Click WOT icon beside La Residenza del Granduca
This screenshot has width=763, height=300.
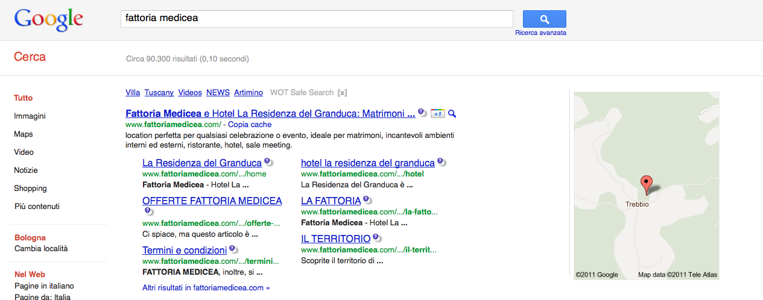point(268,162)
